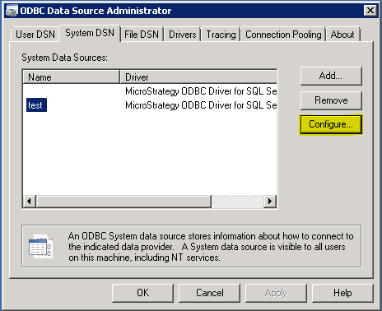Click the Add... button
This screenshot has width=382, height=311.
point(331,76)
